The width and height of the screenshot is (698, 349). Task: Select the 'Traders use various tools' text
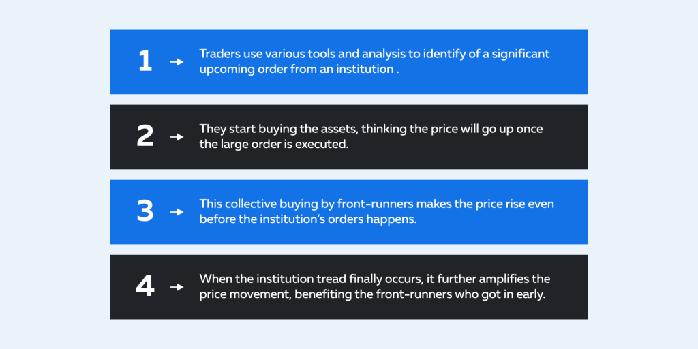257,54
